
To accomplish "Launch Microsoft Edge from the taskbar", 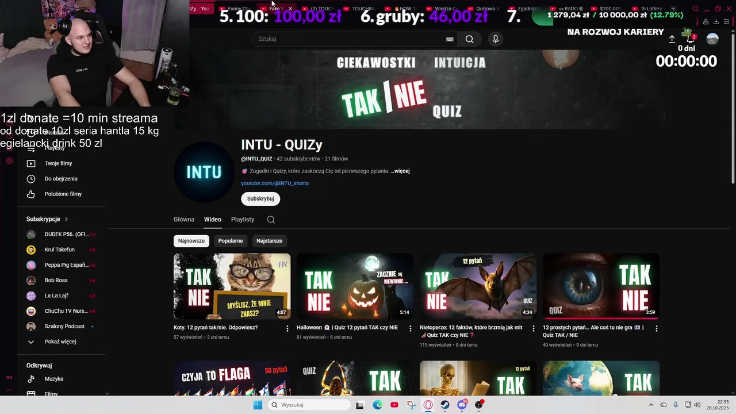I will (x=377, y=405).
